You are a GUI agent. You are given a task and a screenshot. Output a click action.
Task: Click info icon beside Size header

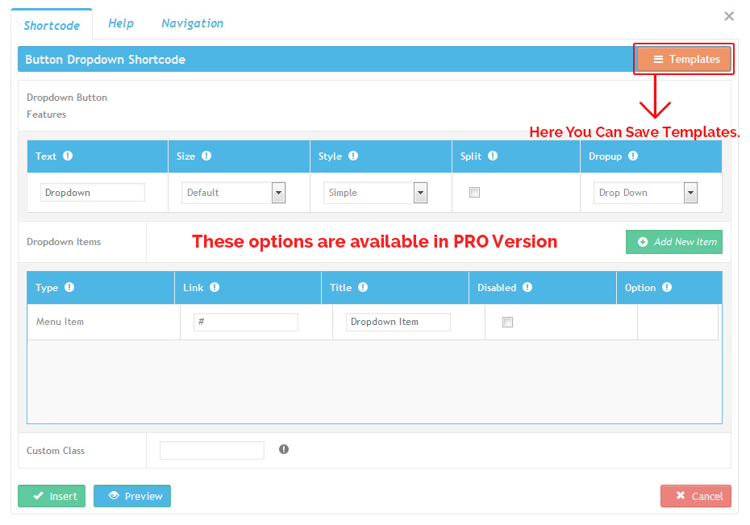(x=206, y=156)
